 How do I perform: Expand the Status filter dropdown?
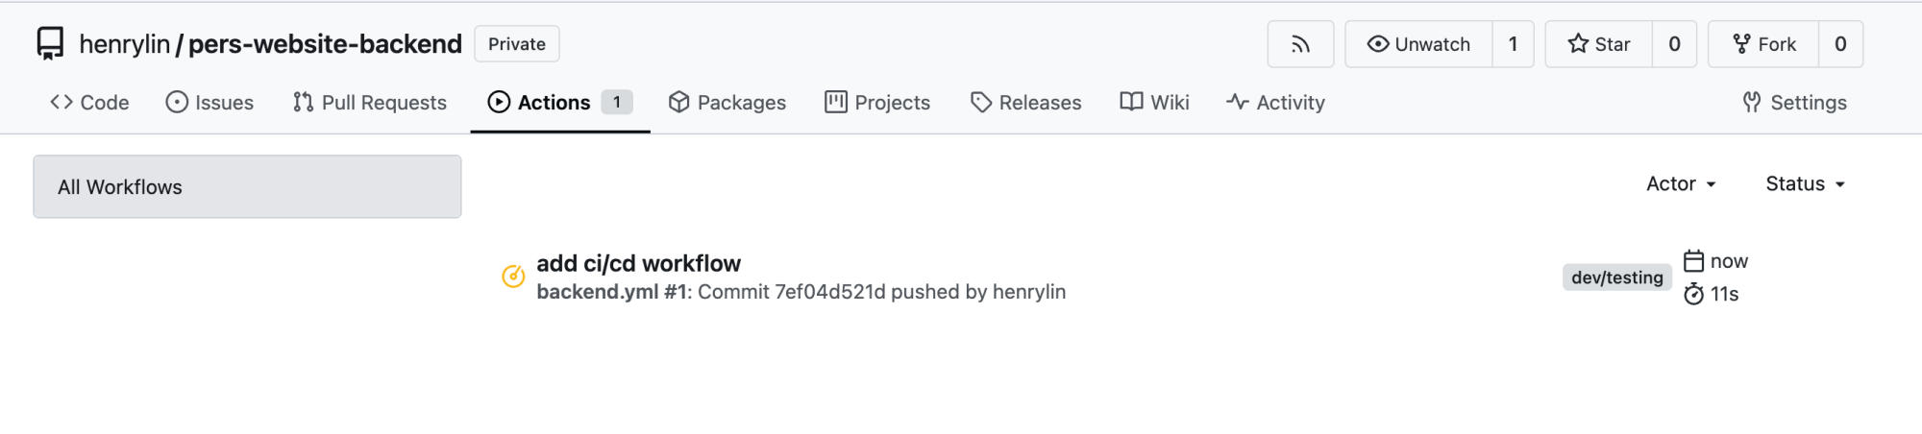pyautogui.click(x=1805, y=183)
